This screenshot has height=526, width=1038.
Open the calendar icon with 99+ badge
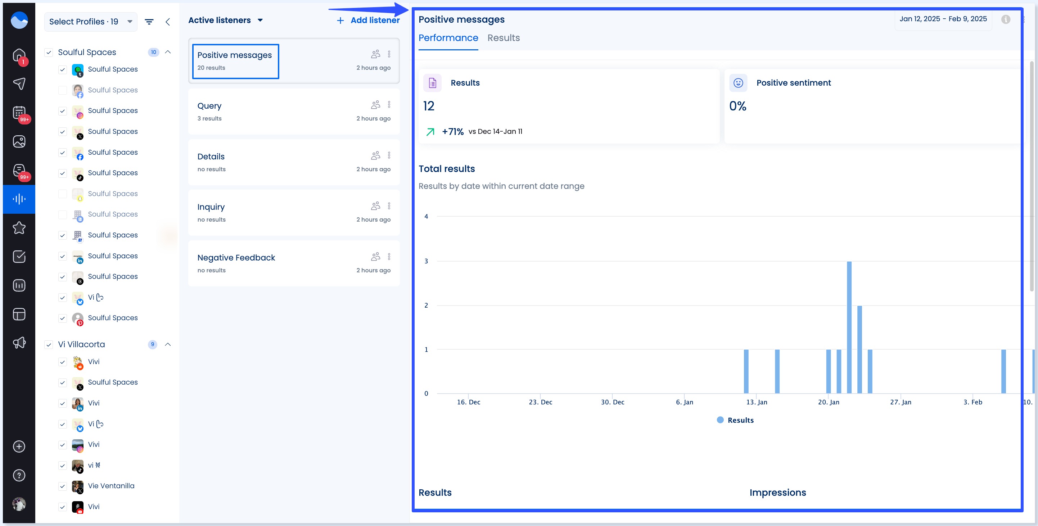click(19, 113)
